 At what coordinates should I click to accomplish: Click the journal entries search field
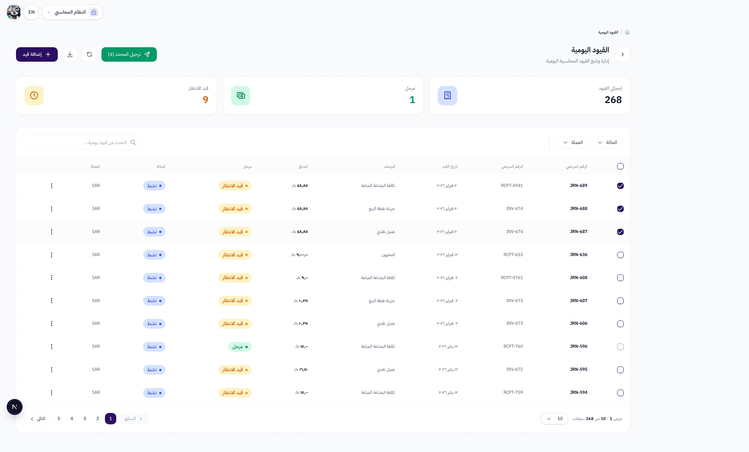click(x=83, y=142)
